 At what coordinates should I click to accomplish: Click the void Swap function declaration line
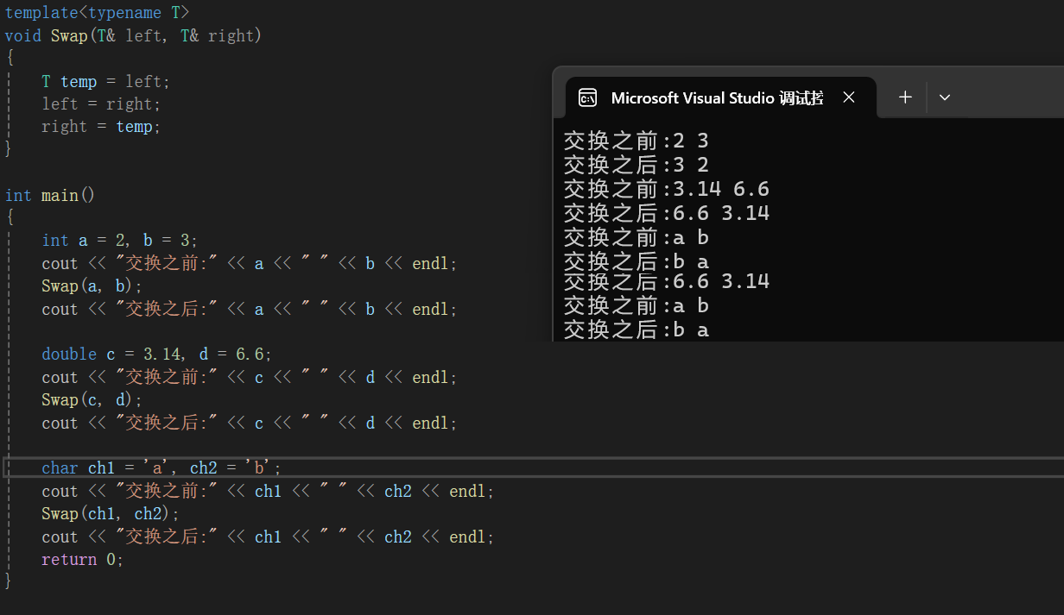(x=133, y=35)
